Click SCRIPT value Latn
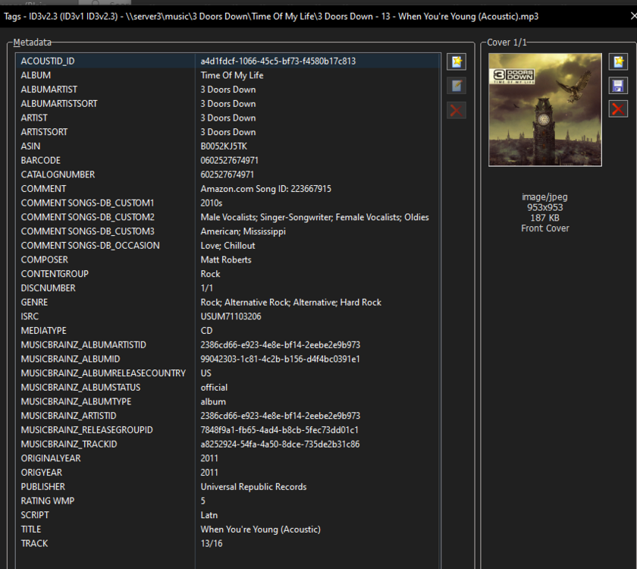This screenshot has width=637, height=569. pos(209,515)
